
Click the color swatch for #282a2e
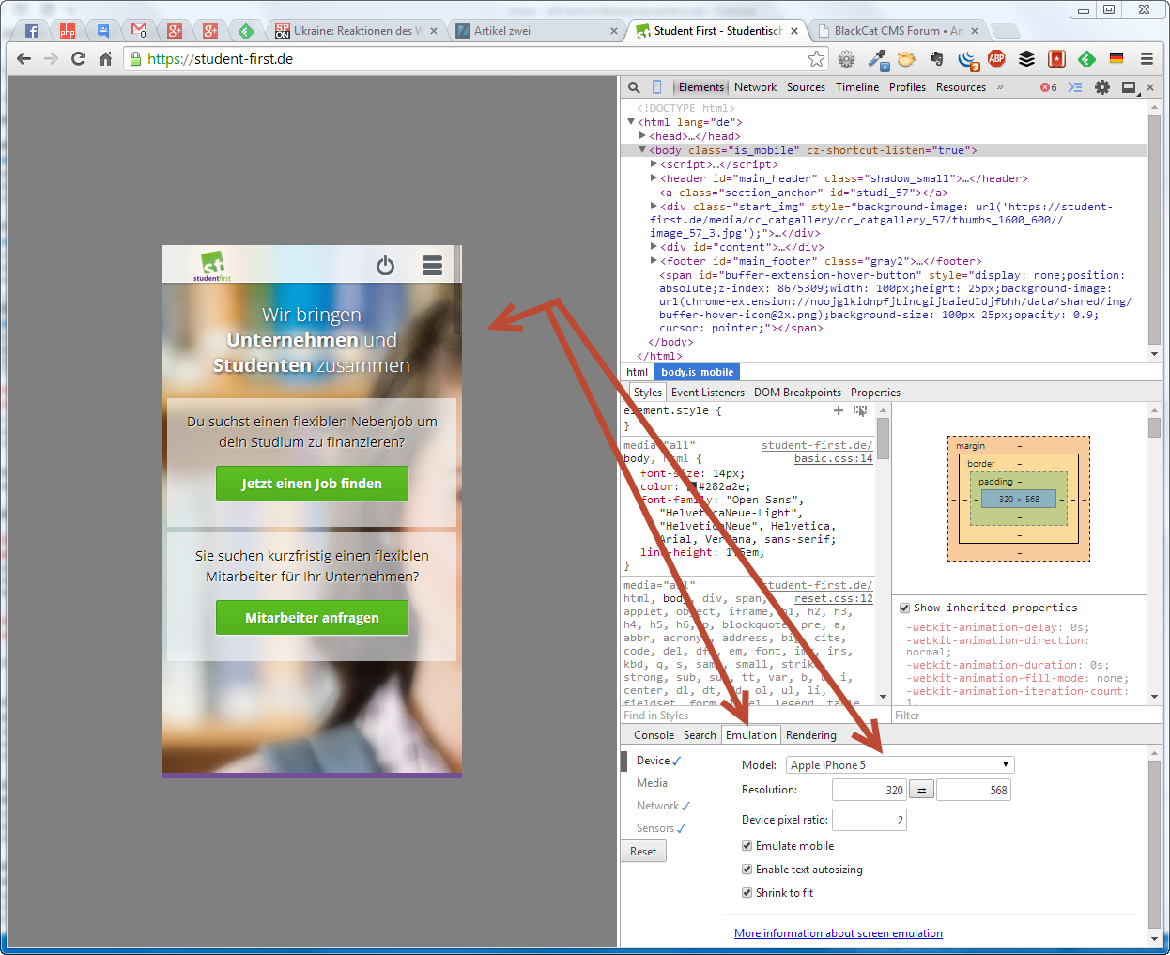[x=691, y=487]
